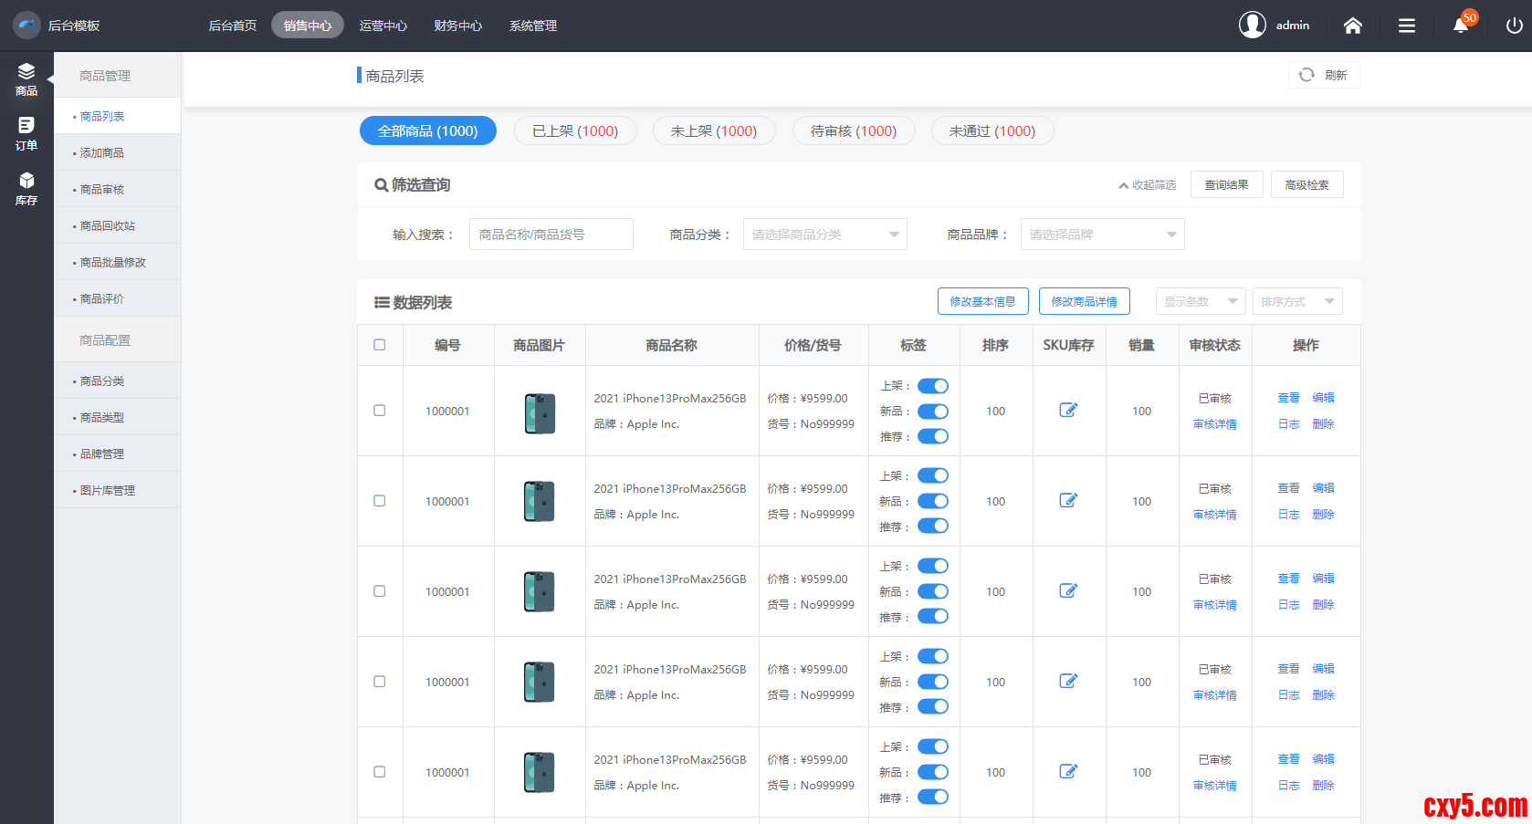Toggle 上架 switch in first product row
This screenshot has height=824, width=1532.
(932, 386)
